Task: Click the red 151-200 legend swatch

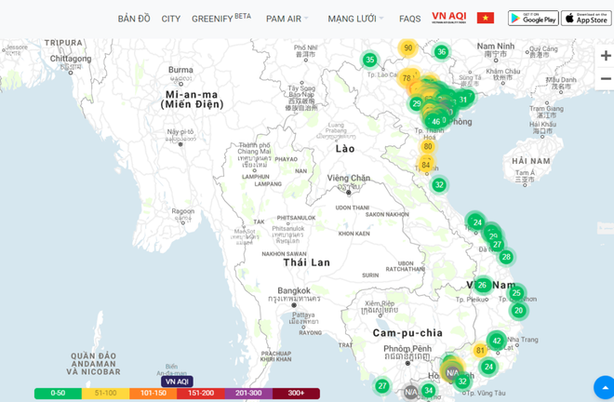Action: pyautogui.click(x=200, y=394)
